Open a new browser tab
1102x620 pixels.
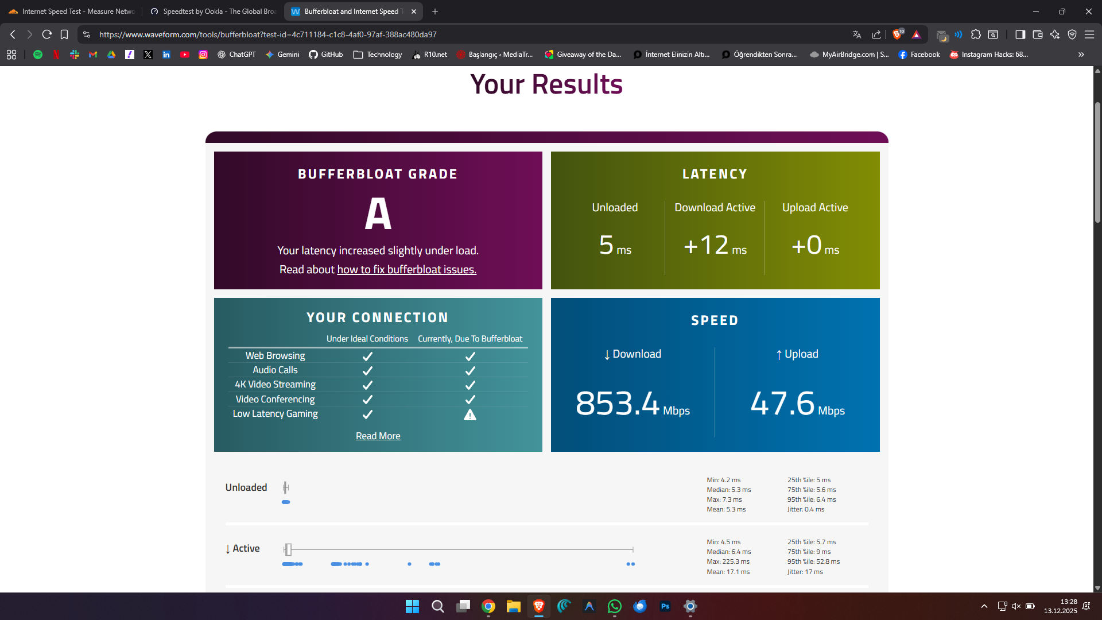[435, 11]
